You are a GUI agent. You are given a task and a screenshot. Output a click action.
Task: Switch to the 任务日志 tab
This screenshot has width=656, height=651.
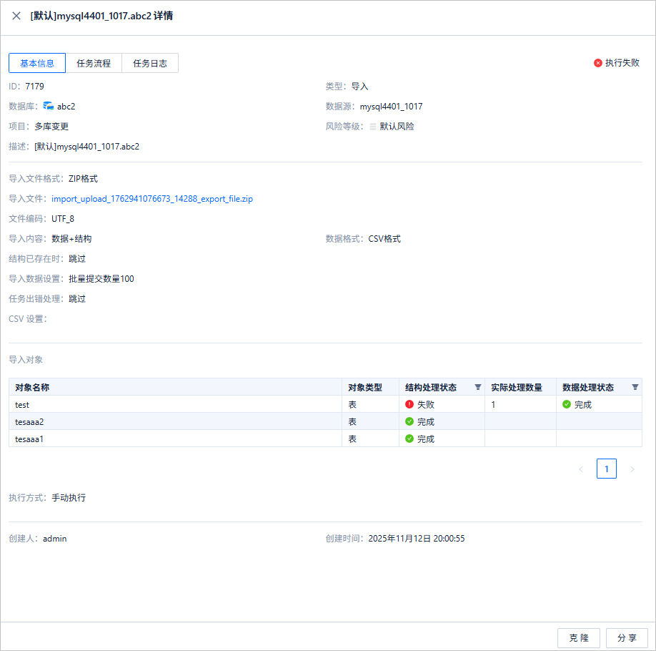pyautogui.click(x=150, y=63)
